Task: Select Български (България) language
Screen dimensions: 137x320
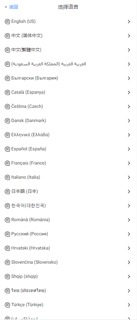Action: [x=68, y=78]
